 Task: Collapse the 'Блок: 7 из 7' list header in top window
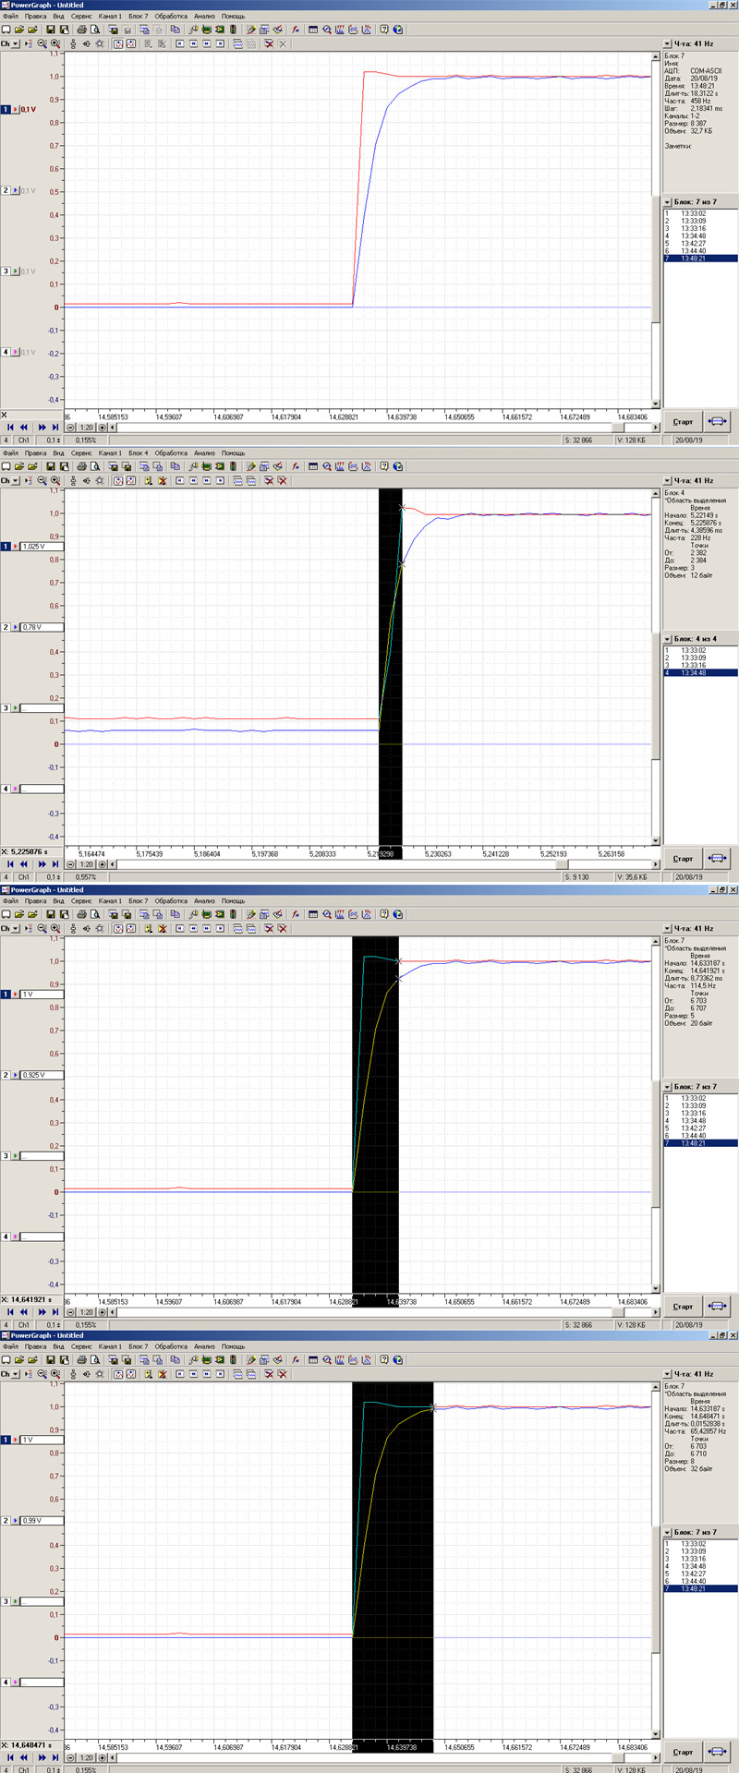(667, 201)
